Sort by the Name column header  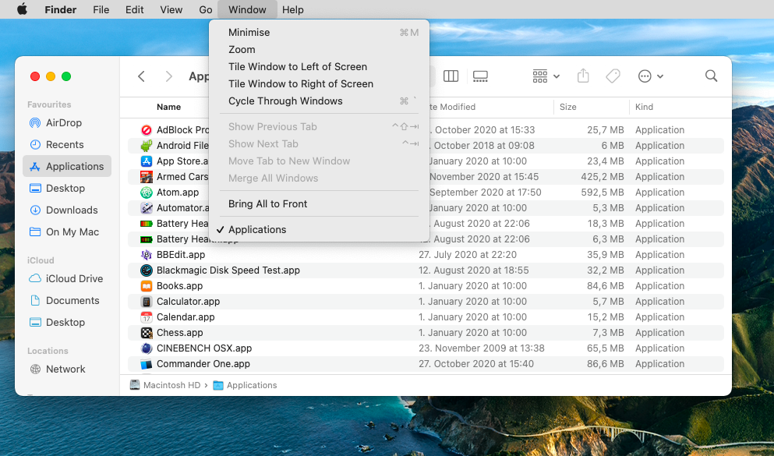(169, 107)
